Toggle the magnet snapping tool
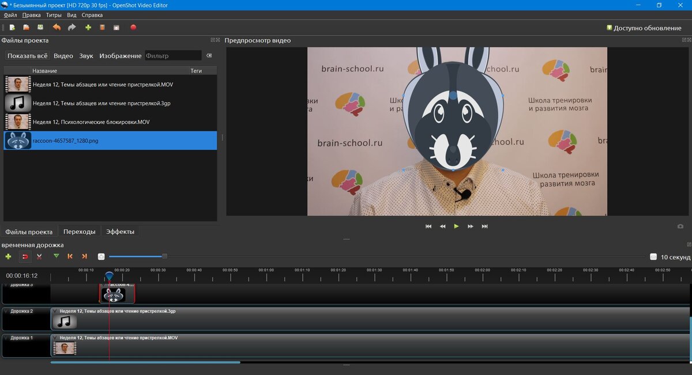This screenshot has width=692, height=375. click(x=25, y=256)
